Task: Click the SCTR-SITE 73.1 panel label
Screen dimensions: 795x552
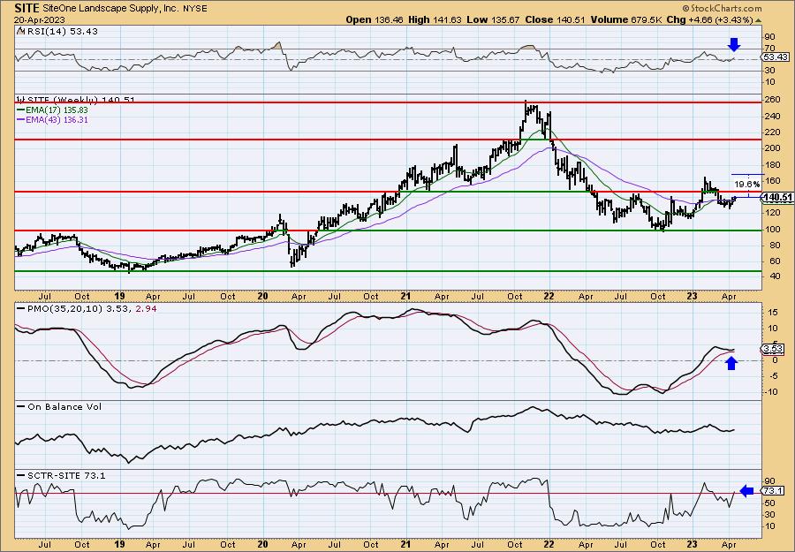Action: (x=66, y=475)
